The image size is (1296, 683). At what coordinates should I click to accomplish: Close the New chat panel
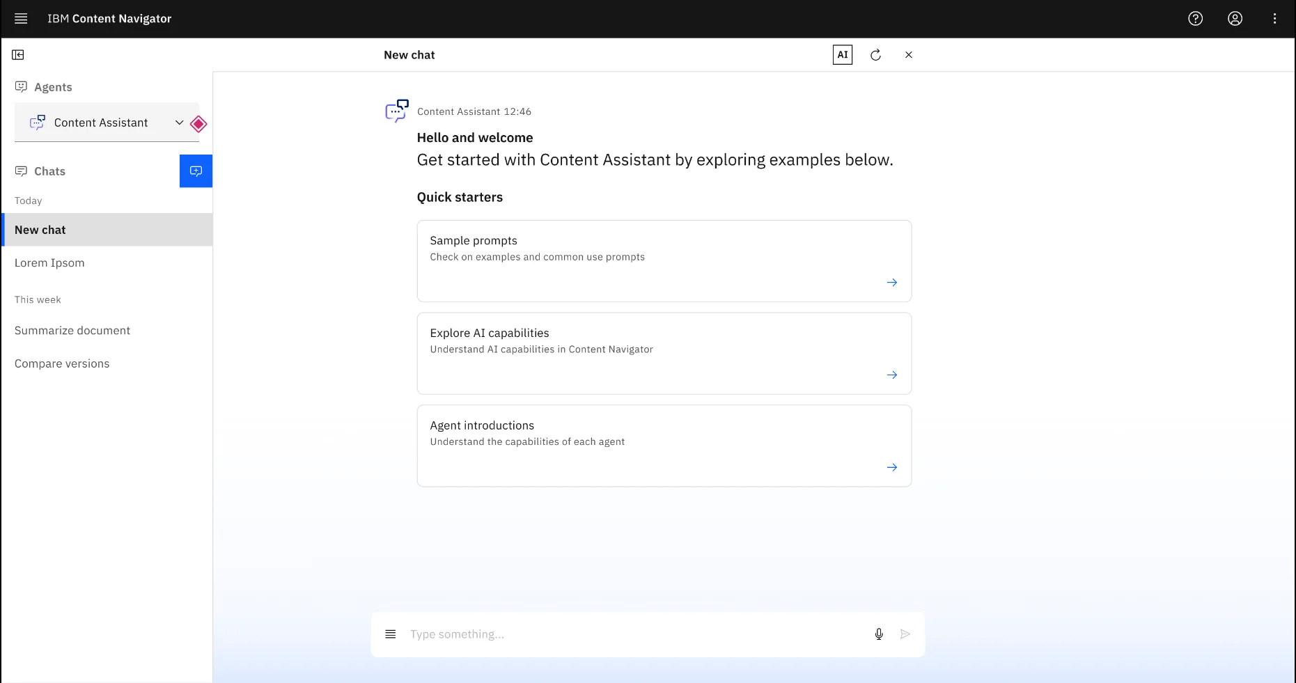(x=908, y=55)
